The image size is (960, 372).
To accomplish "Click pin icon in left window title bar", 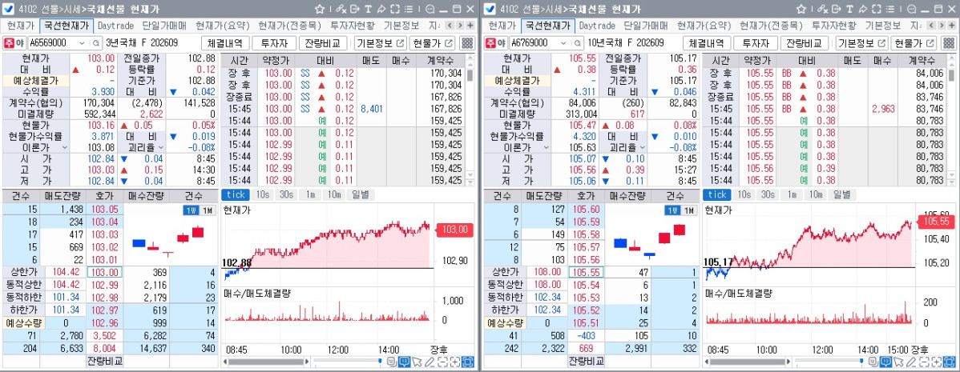I will (x=381, y=9).
